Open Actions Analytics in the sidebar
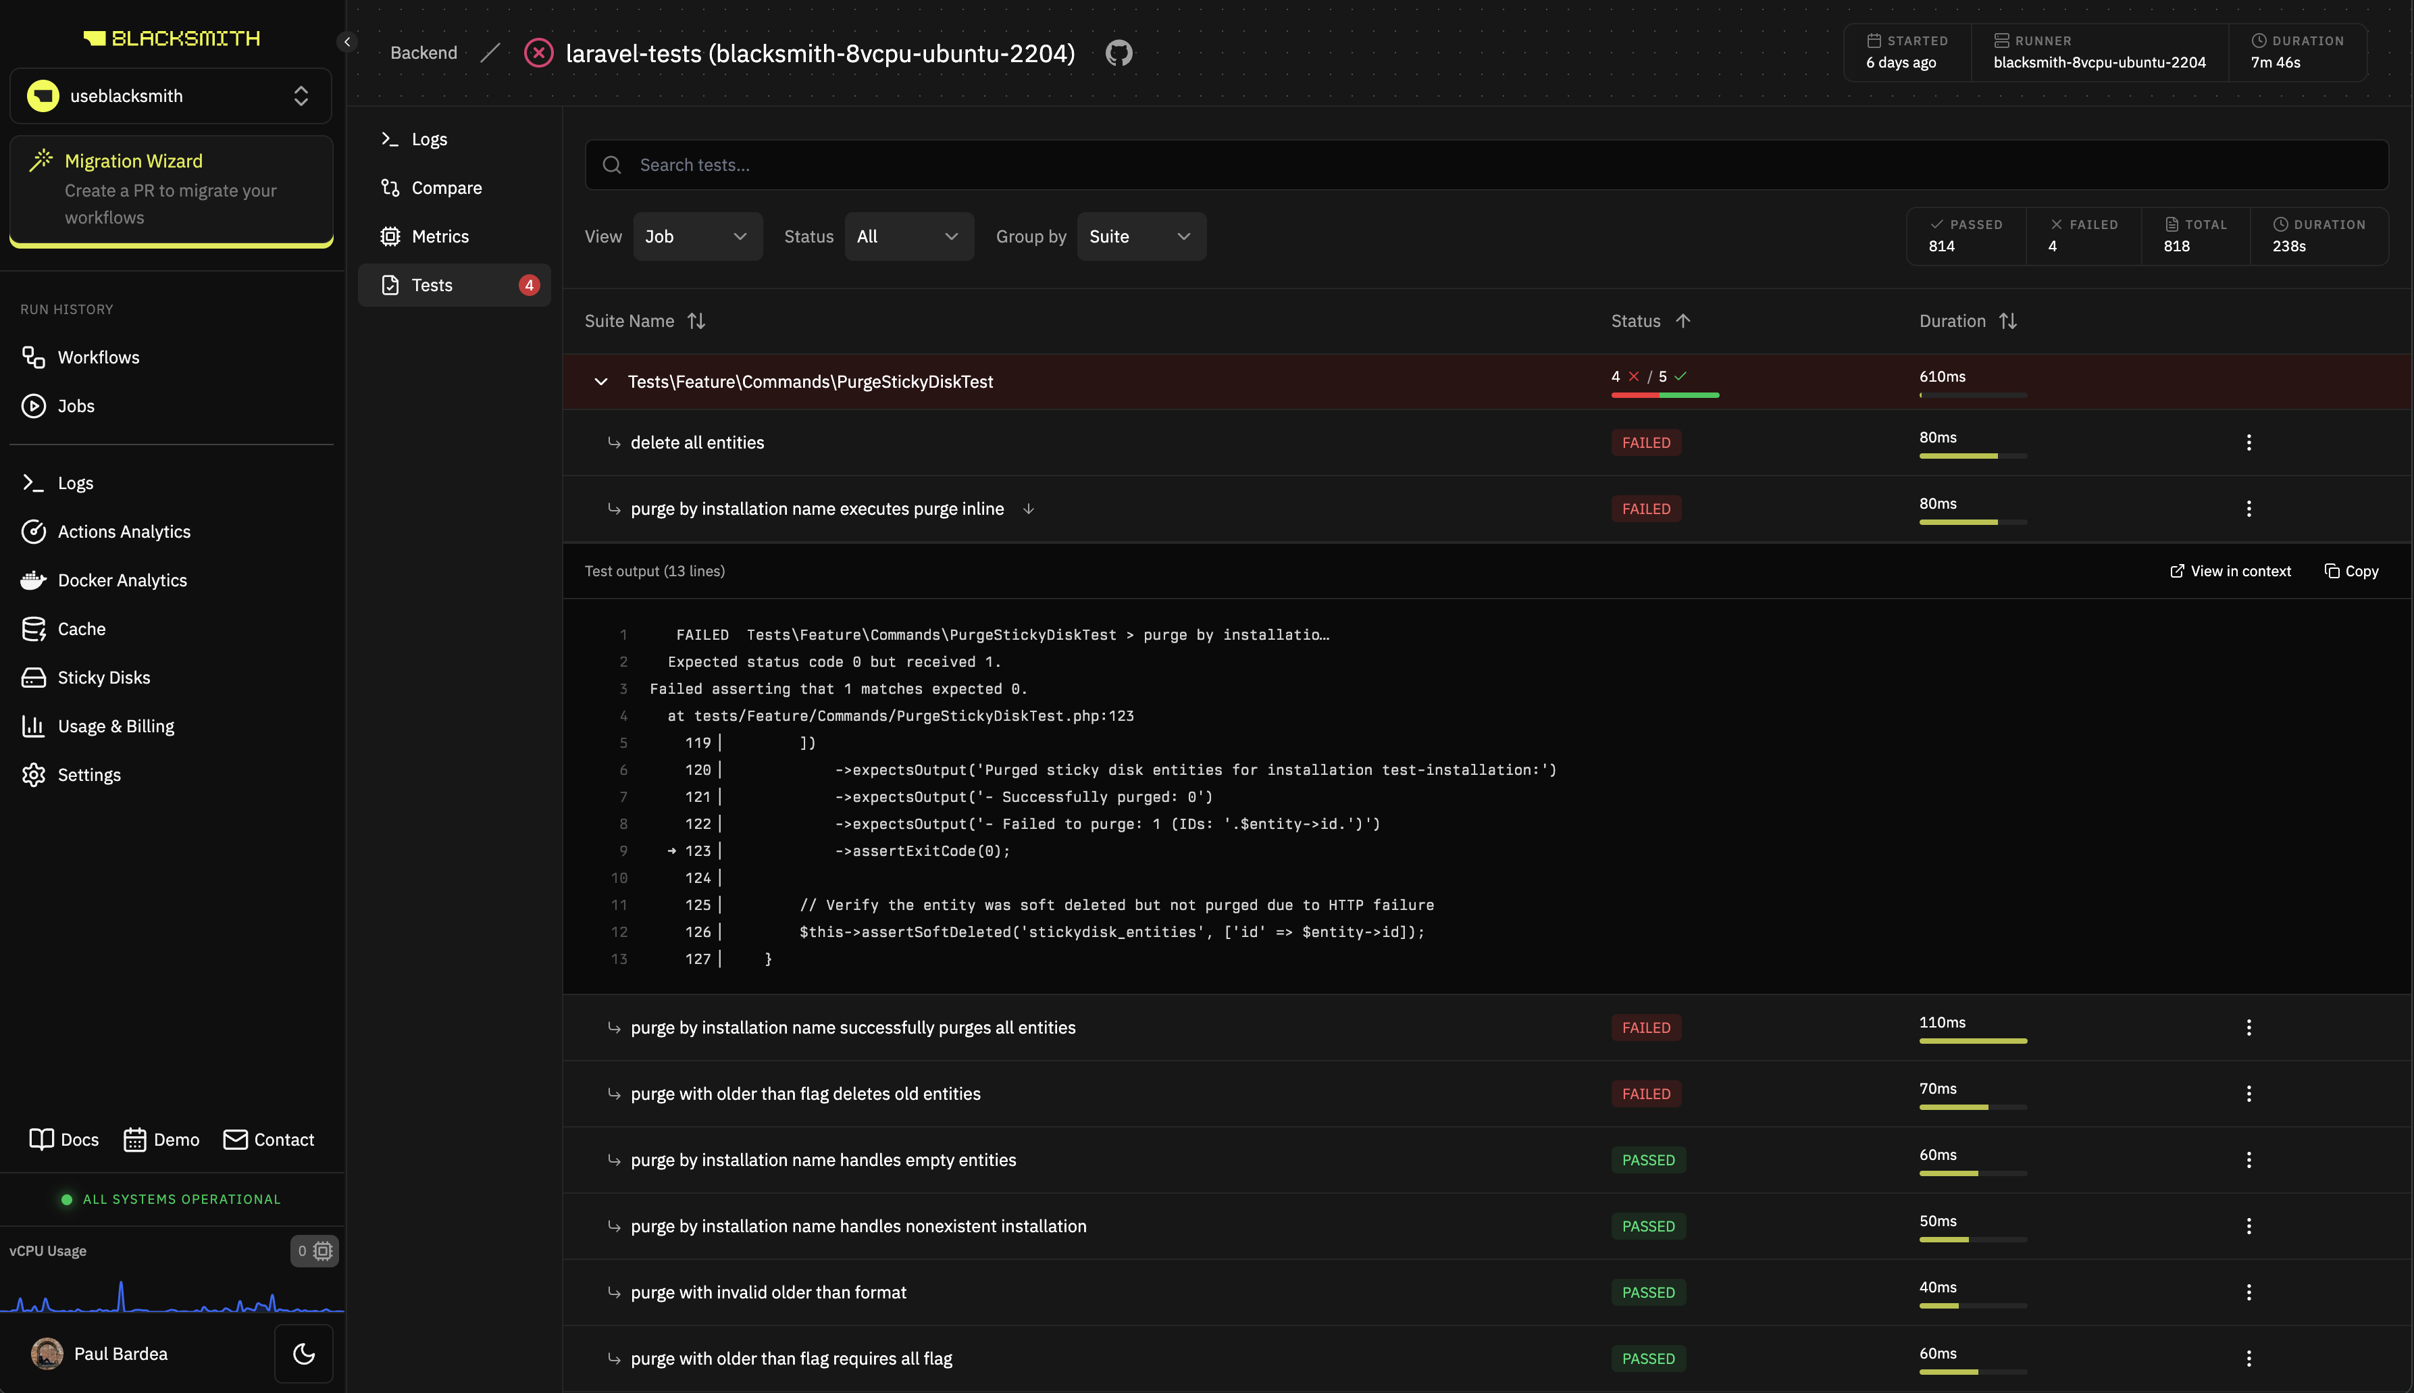 click(x=124, y=531)
